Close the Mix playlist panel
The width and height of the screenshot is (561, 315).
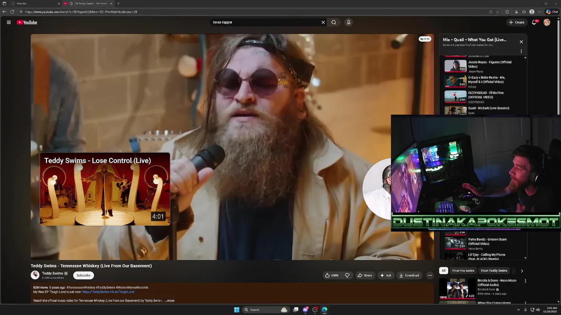[521, 42]
